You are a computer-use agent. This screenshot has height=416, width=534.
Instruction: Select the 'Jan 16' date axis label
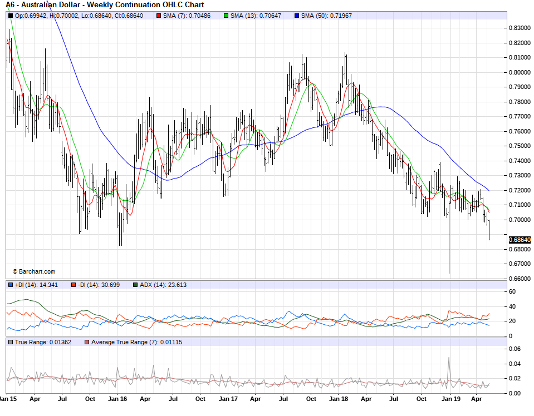pos(117,399)
